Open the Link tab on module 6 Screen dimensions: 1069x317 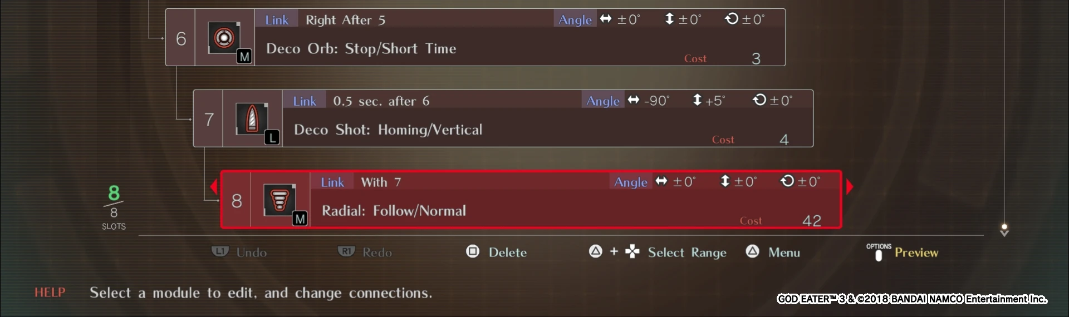point(277,19)
